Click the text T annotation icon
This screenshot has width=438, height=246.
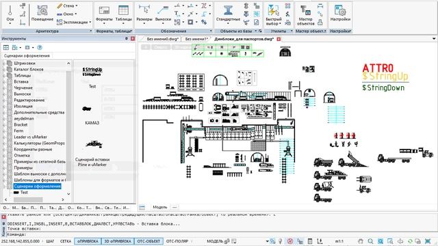177,14
